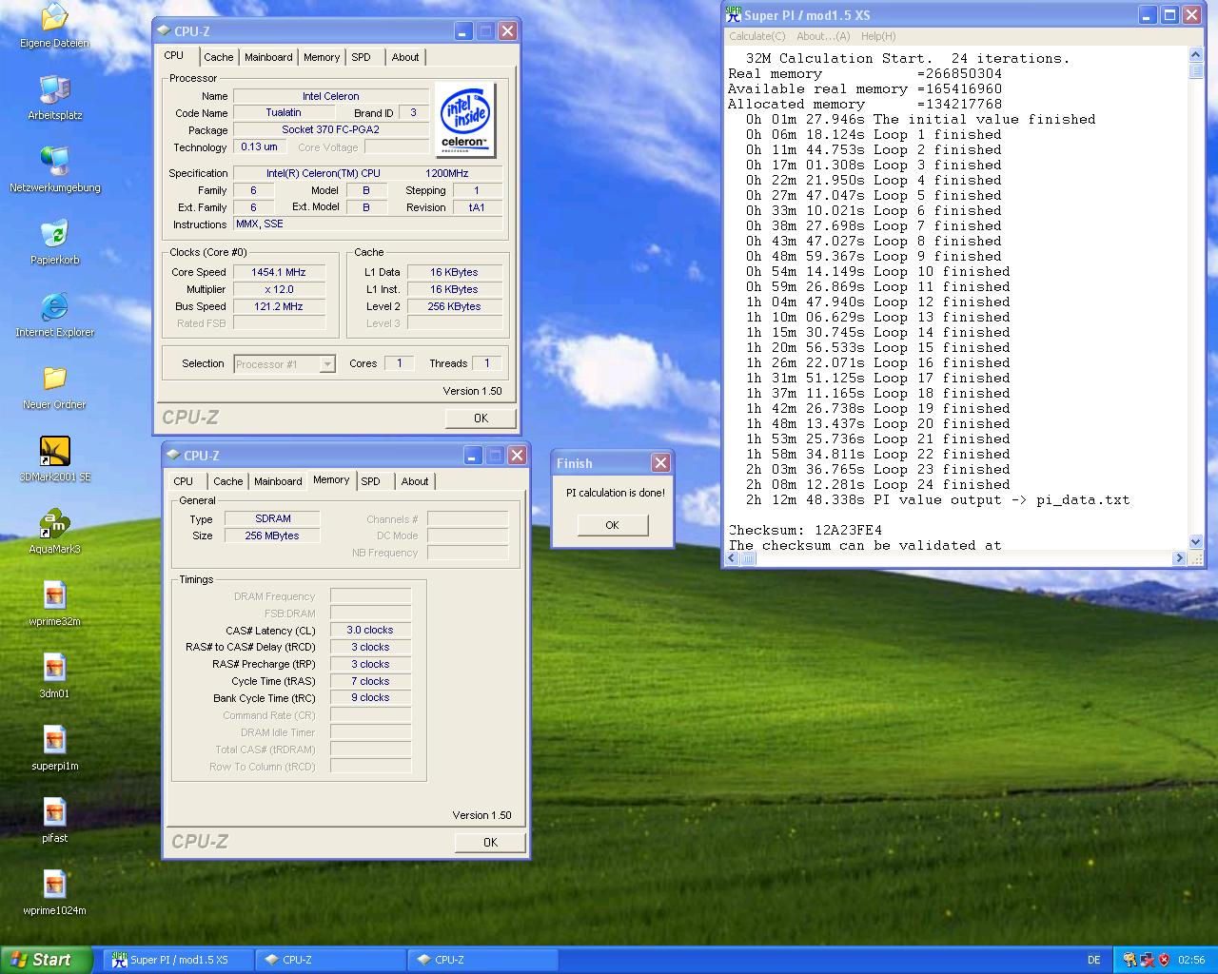Click Multiplier value x 12.0
The image size is (1218, 974).
(279, 289)
